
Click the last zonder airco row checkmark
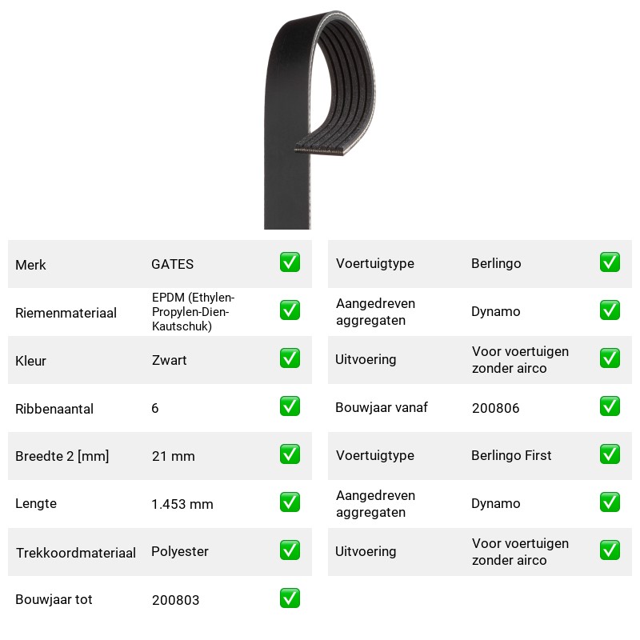coord(610,550)
